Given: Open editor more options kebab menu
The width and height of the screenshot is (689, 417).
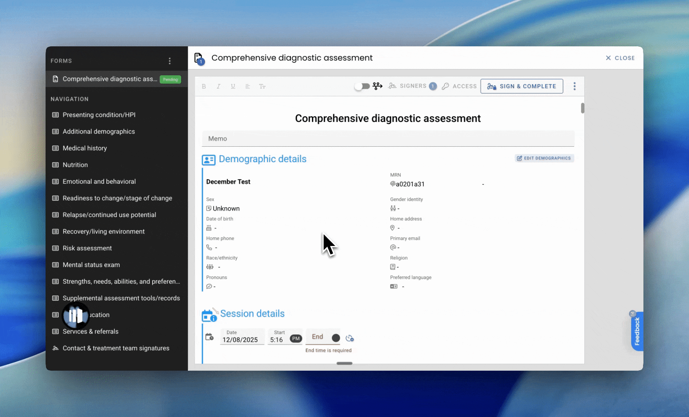Looking at the screenshot, I should (x=574, y=86).
